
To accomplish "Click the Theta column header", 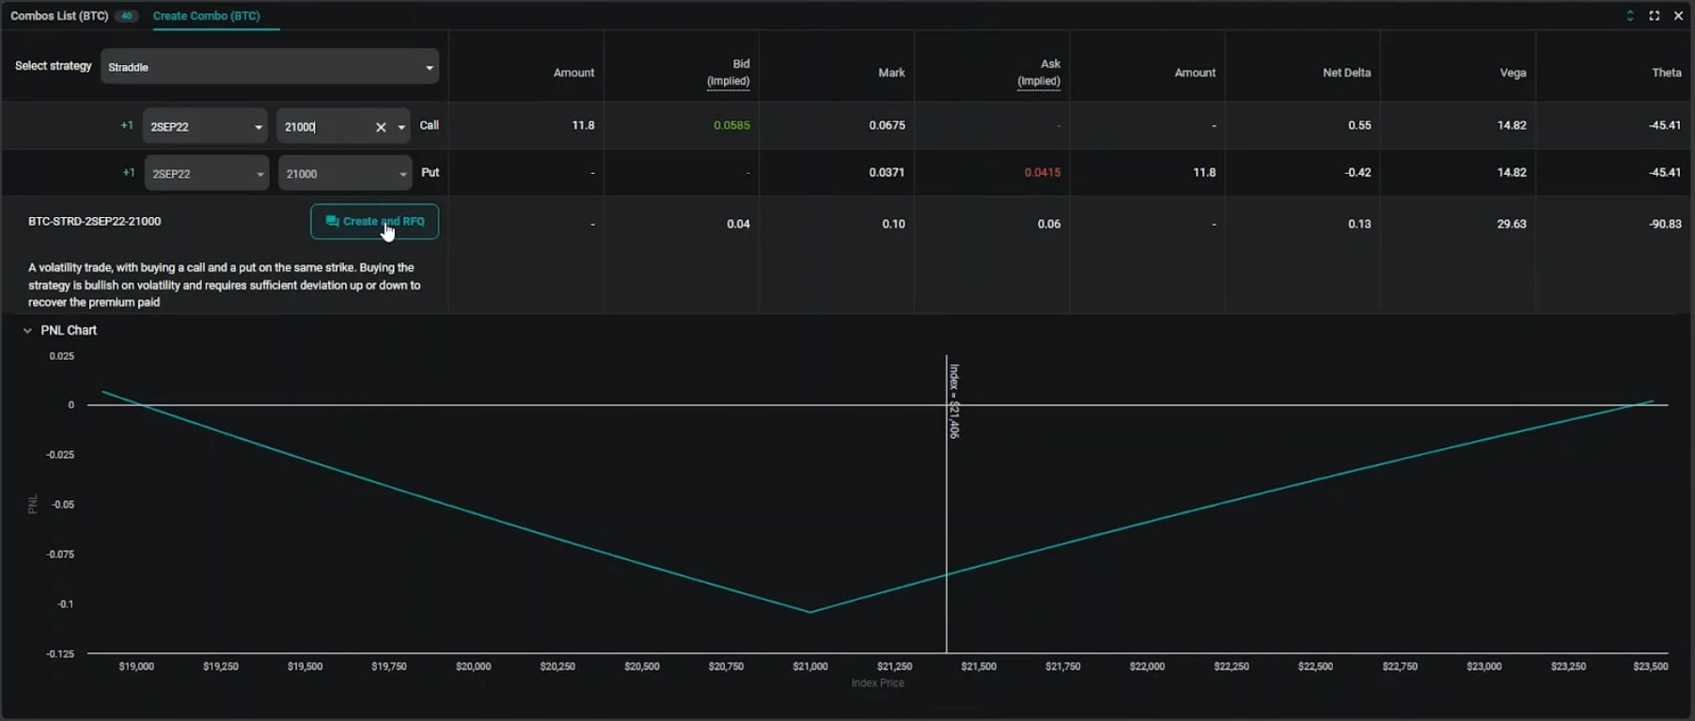I will coord(1667,72).
